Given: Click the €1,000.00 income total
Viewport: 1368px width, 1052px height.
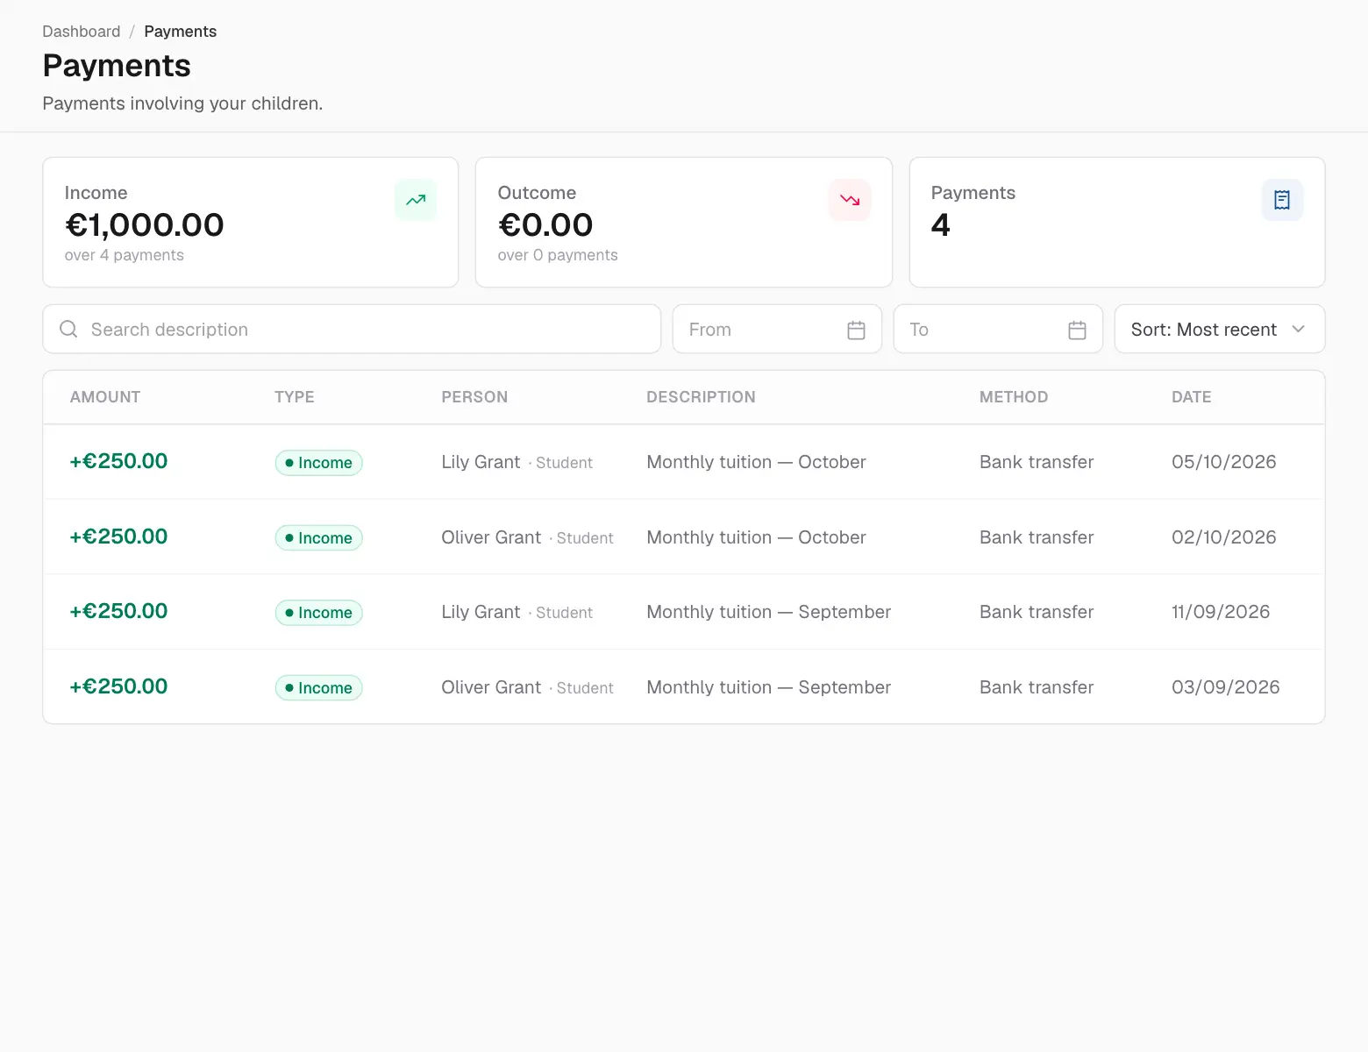Looking at the screenshot, I should tap(145, 225).
